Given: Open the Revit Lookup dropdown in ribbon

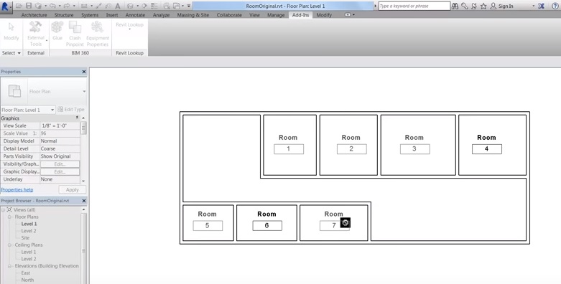Looking at the screenshot, I should click(129, 26).
